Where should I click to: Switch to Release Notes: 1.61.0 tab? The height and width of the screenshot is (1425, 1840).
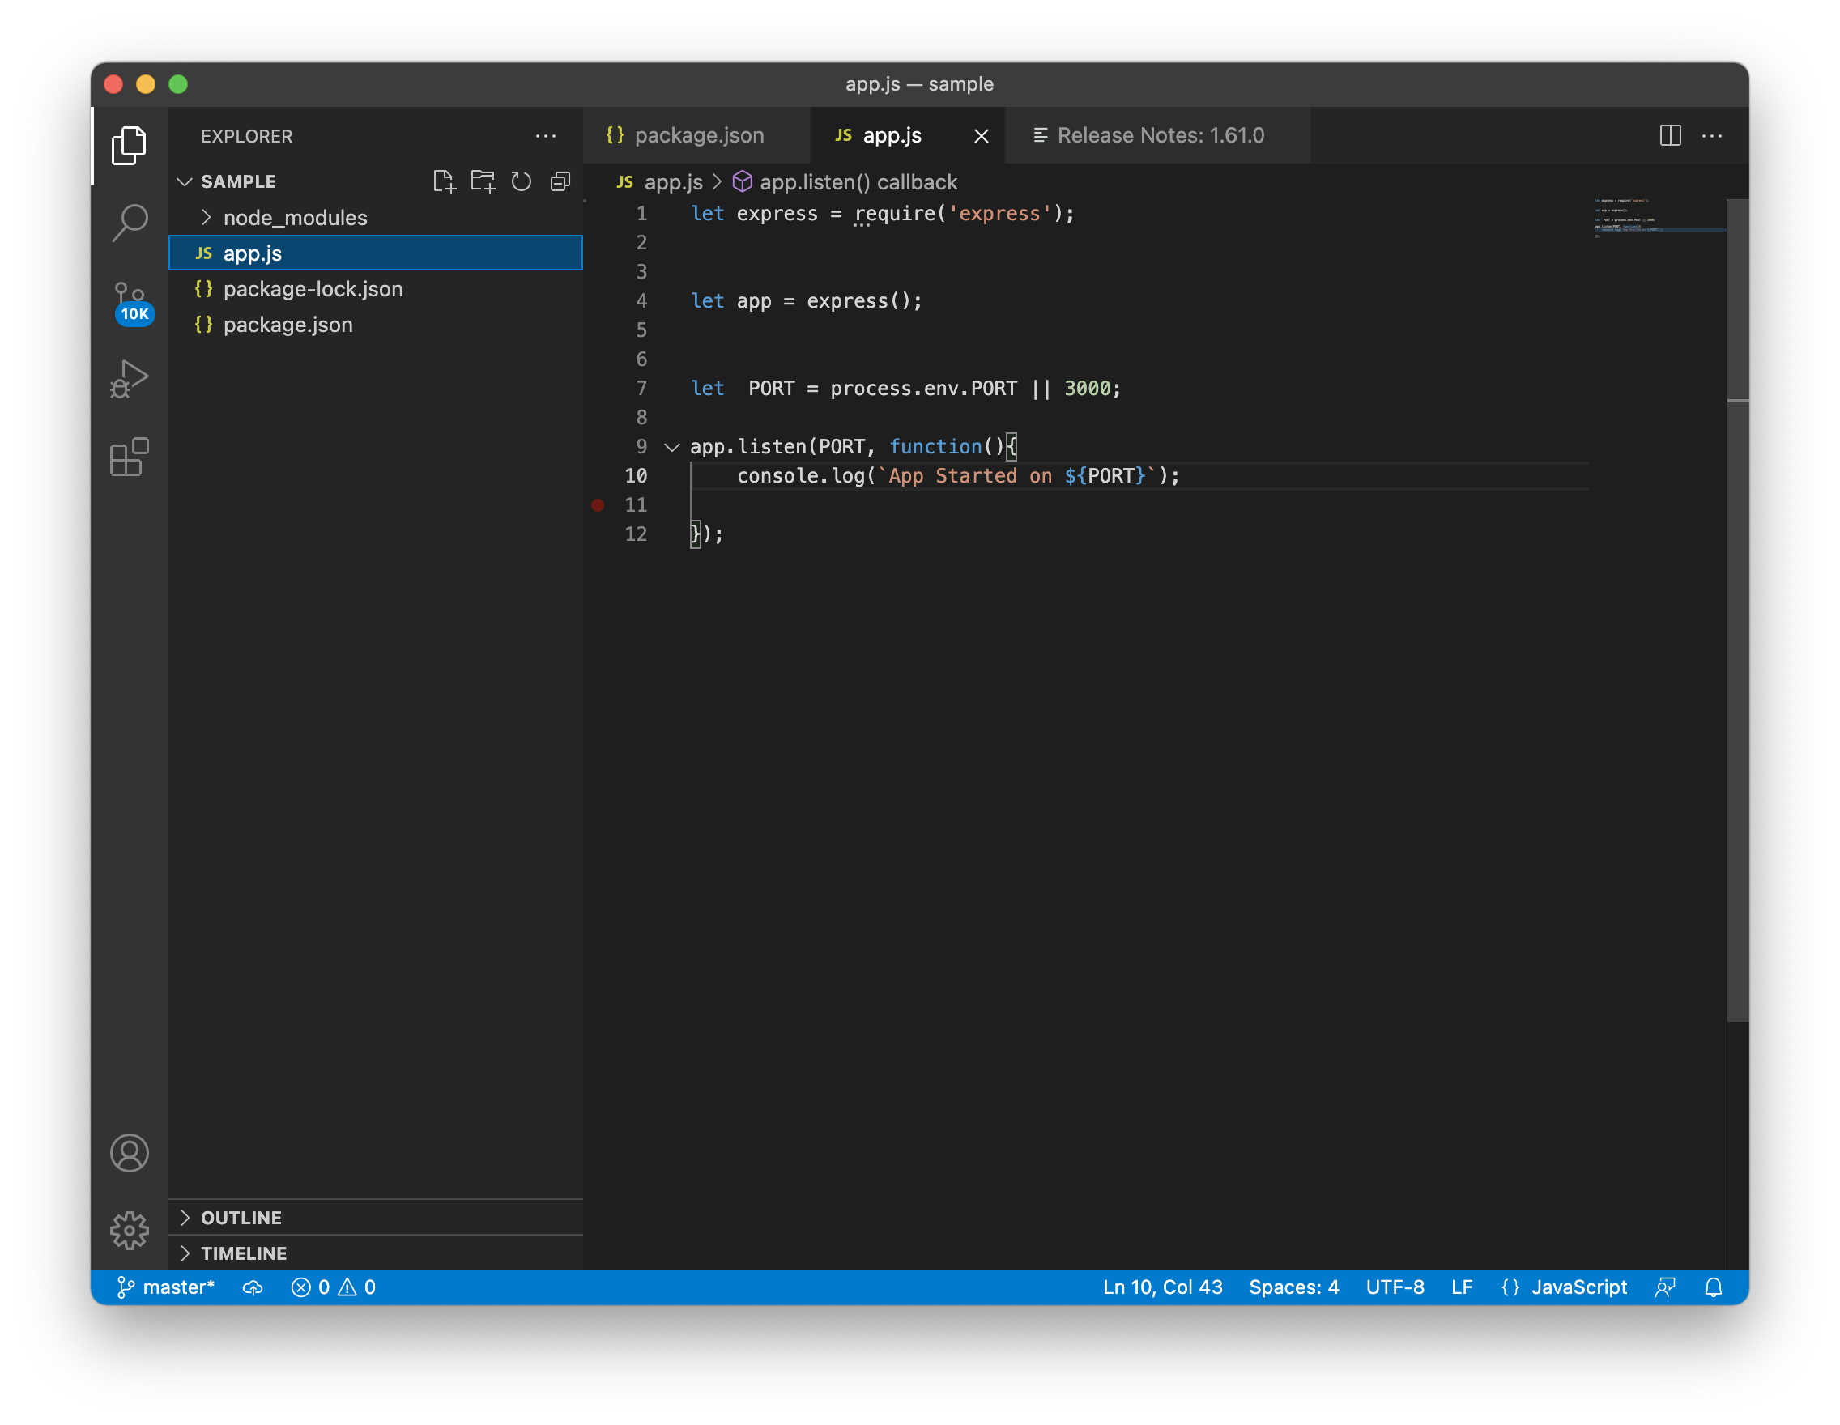pyautogui.click(x=1159, y=135)
